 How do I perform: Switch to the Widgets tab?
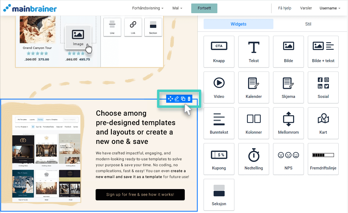238,24
